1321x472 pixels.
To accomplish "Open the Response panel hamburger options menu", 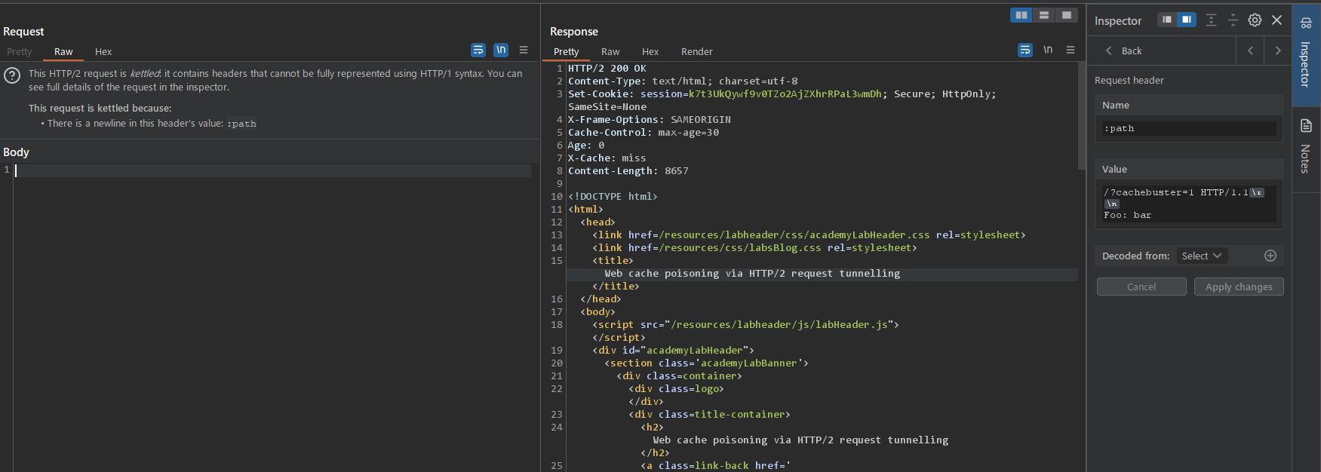I will click(1070, 50).
